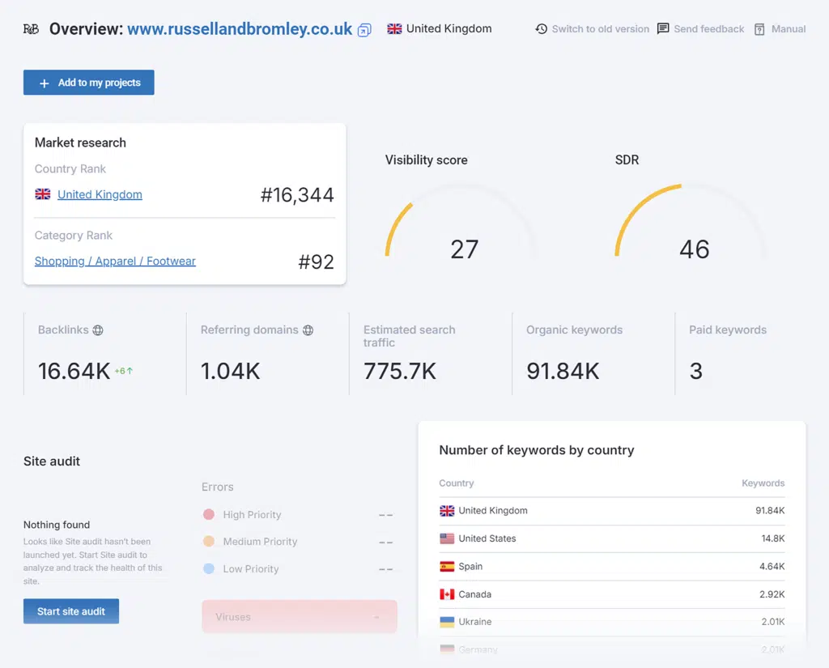This screenshot has width=829, height=668.
Task: Click the Send feedback chat icon
Action: (663, 29)
